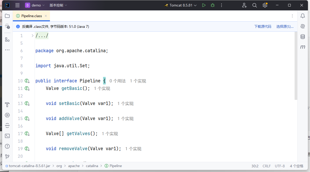Image resolution: width=310 pixels, height=172 pixels.
Task: Click the UTF-8 encoding in status bar
Action: pos(280,166)
